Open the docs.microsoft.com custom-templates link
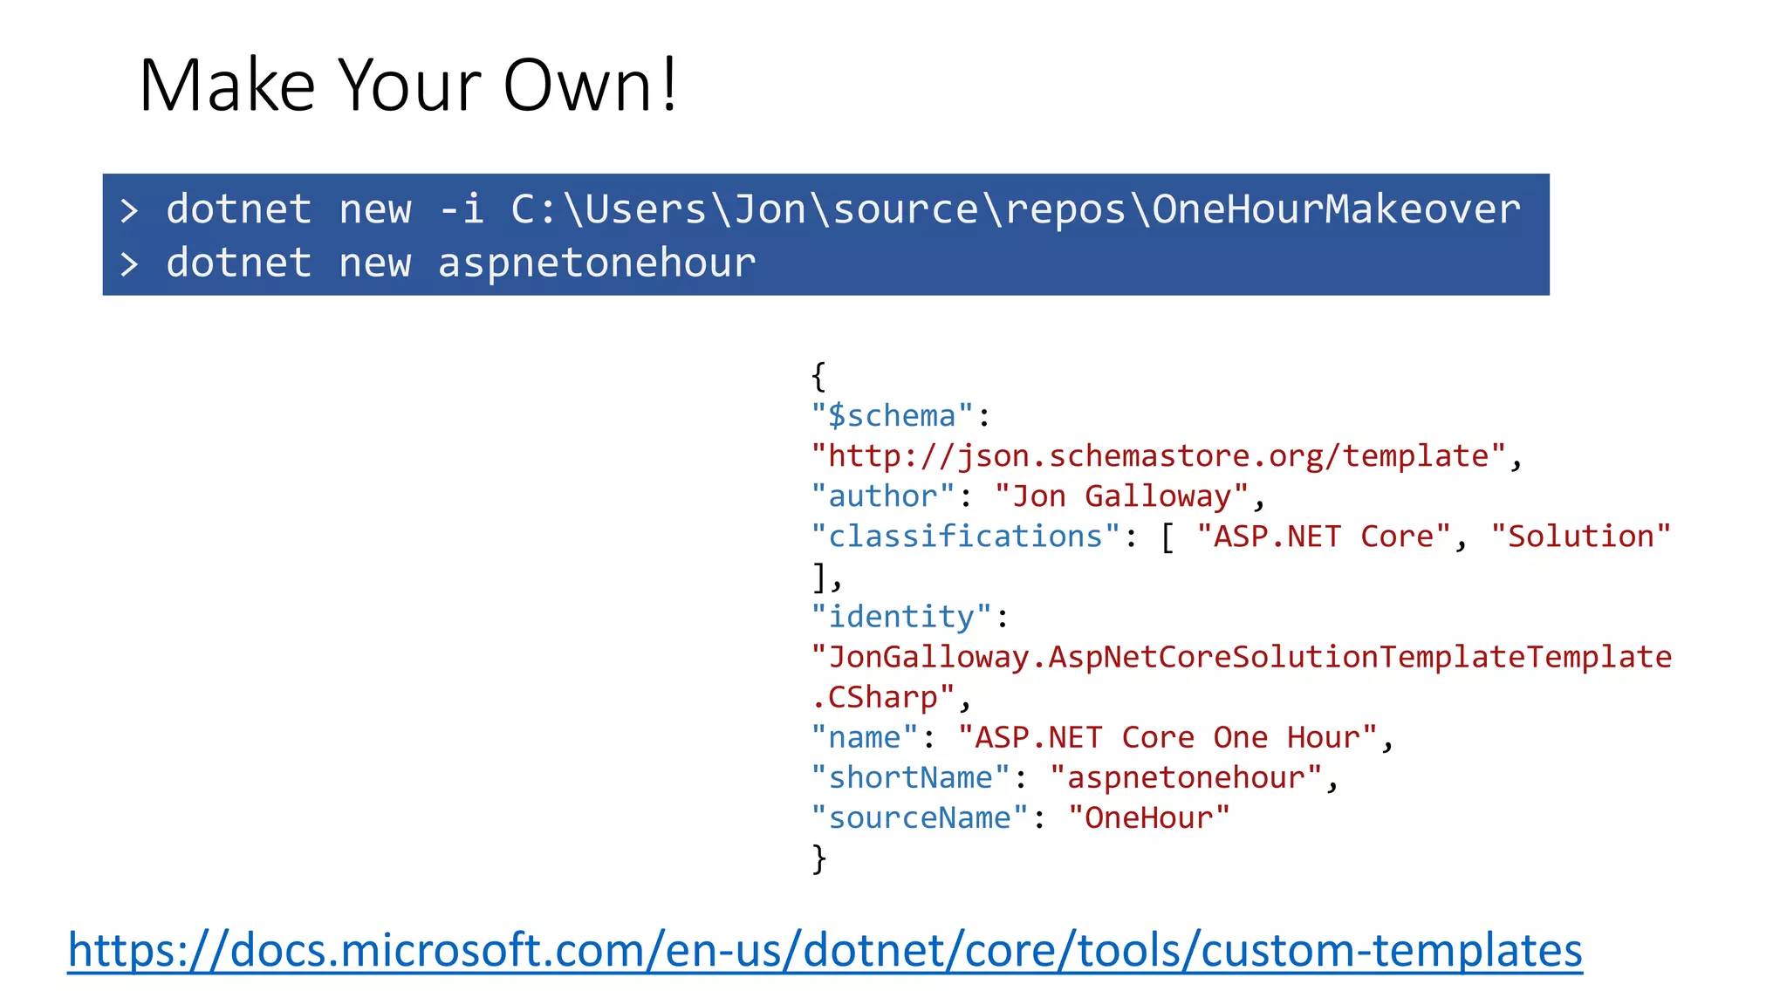Screen dimensions: 1787x1005 click(825, 950)
